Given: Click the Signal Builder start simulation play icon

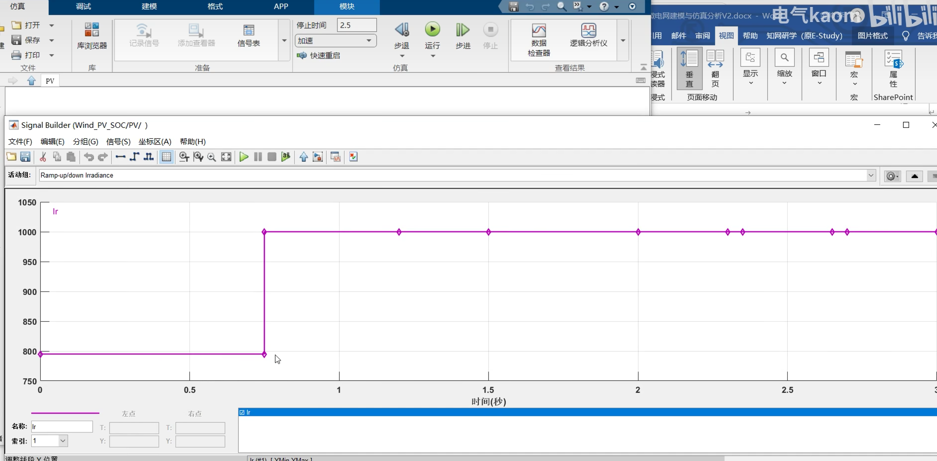Looking at the screenshot, I should tap(244, 157).
